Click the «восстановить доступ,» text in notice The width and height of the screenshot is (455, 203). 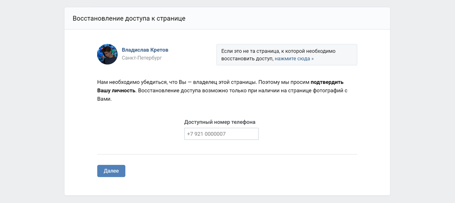click(x=247, y=59)
